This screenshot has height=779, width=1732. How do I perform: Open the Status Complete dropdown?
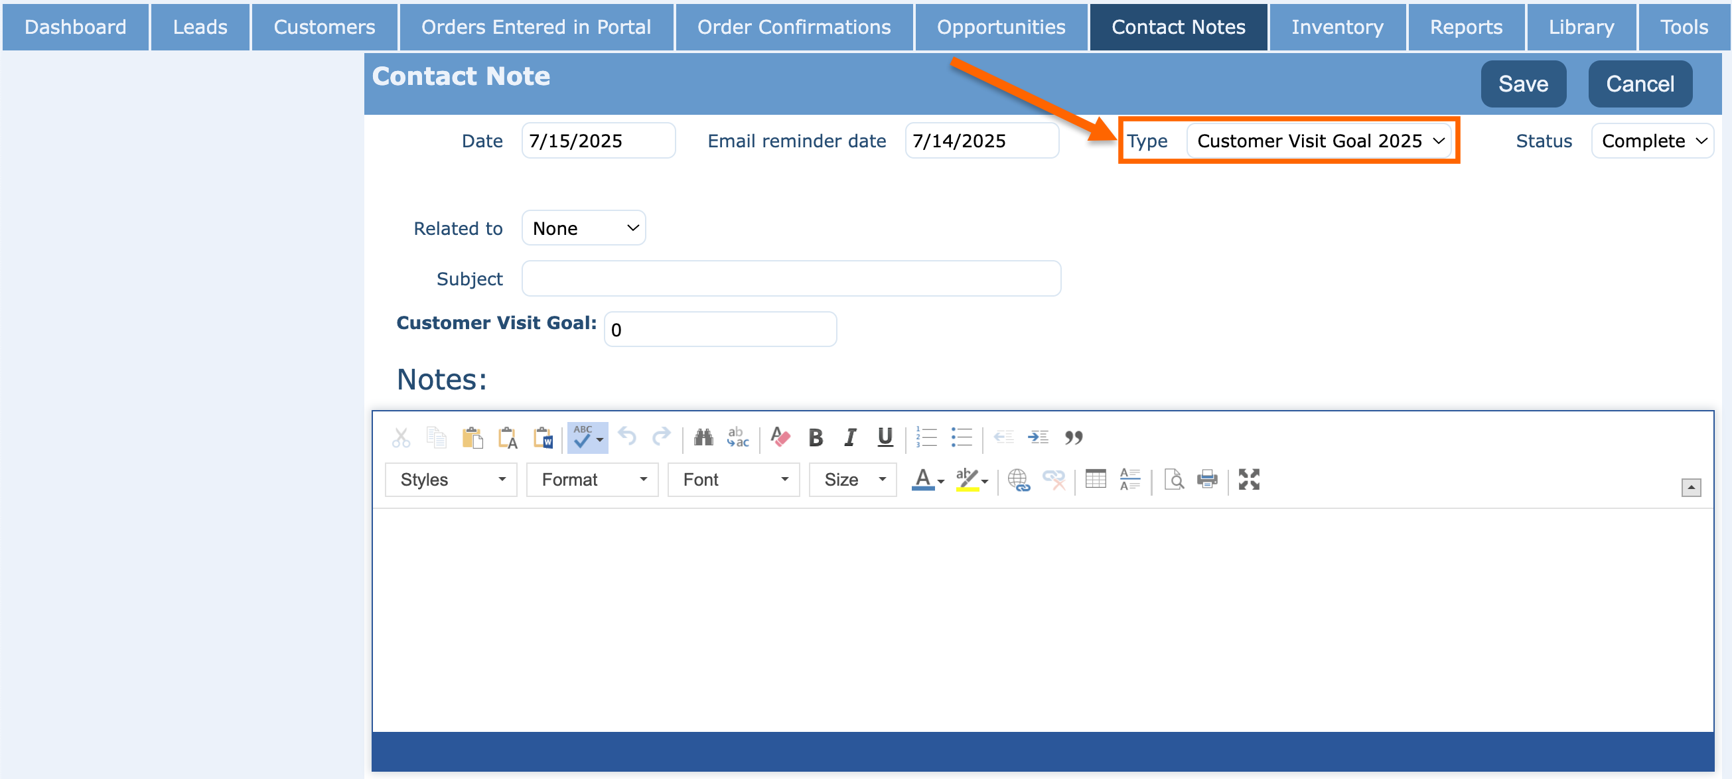pyautogui.click(x=1652, y=141)
